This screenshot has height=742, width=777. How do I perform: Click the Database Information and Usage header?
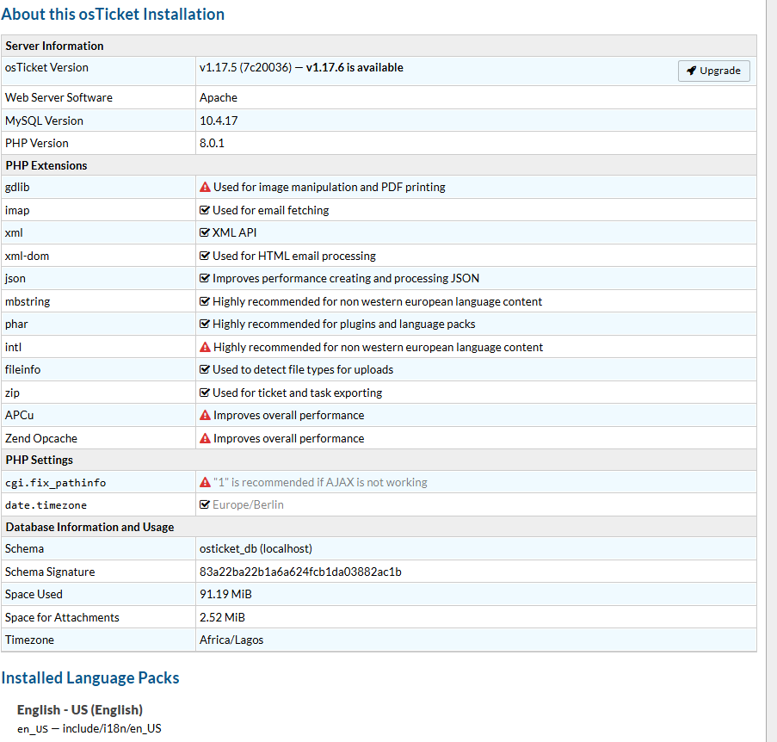pyautogui.click(x=89, y=527)
